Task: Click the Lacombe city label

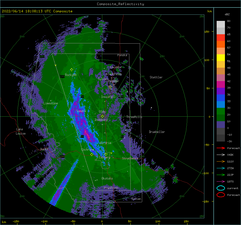Action: click(x=116, y=67)
